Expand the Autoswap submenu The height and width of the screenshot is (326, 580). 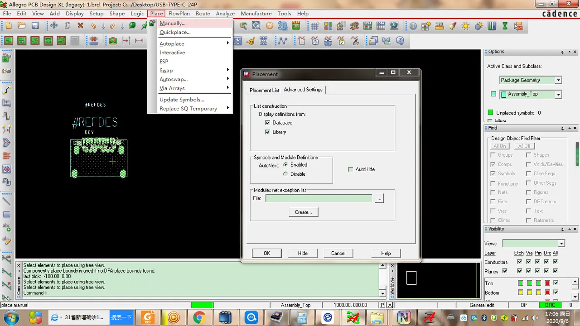tap(190, 79)
